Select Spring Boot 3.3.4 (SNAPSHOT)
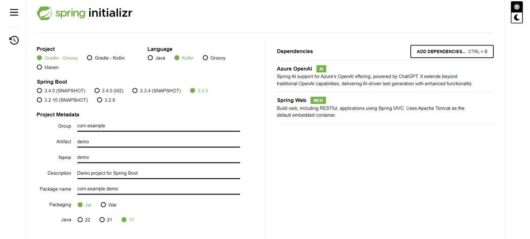The height and width of the screenshot is (239, 530). [x=157, y=91]
